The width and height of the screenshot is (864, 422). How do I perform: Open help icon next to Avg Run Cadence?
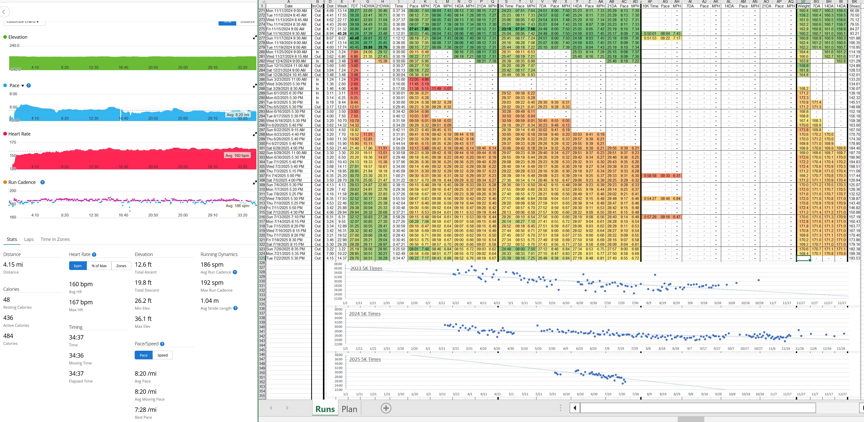tap(235, 272)
